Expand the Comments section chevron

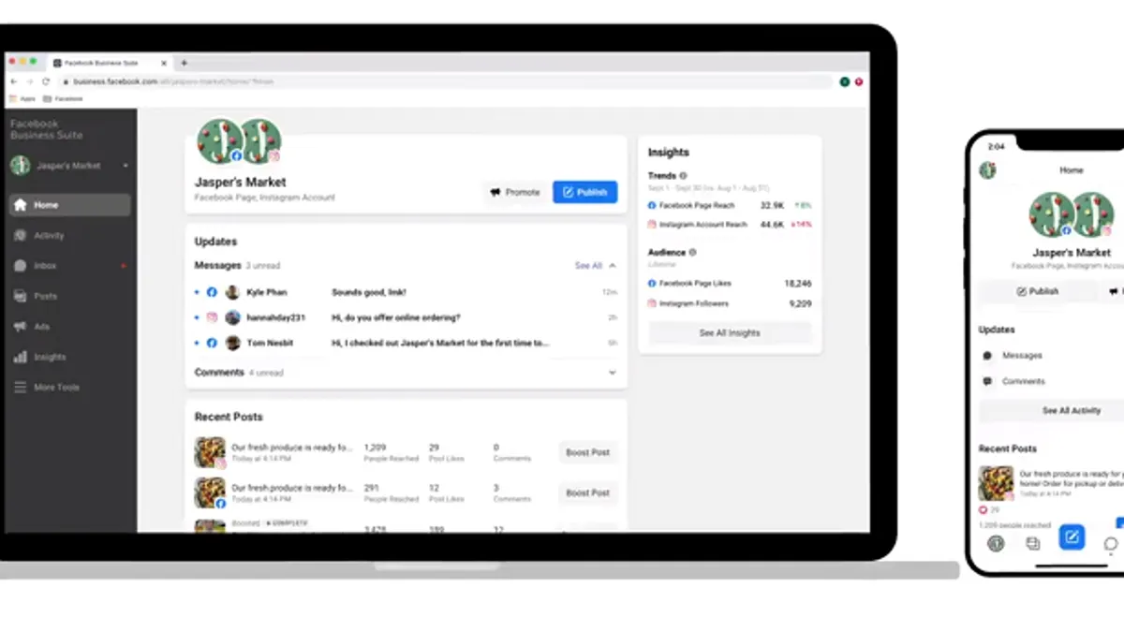[x=613, y=373]
